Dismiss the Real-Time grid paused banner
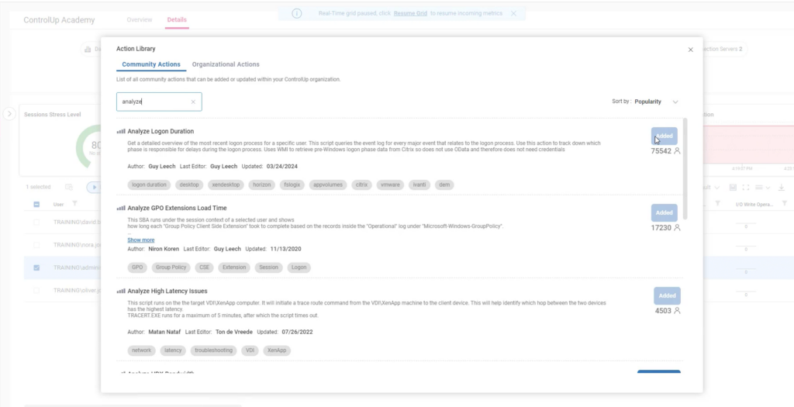Screen dimensions: 794x407 tap(513, 13)
